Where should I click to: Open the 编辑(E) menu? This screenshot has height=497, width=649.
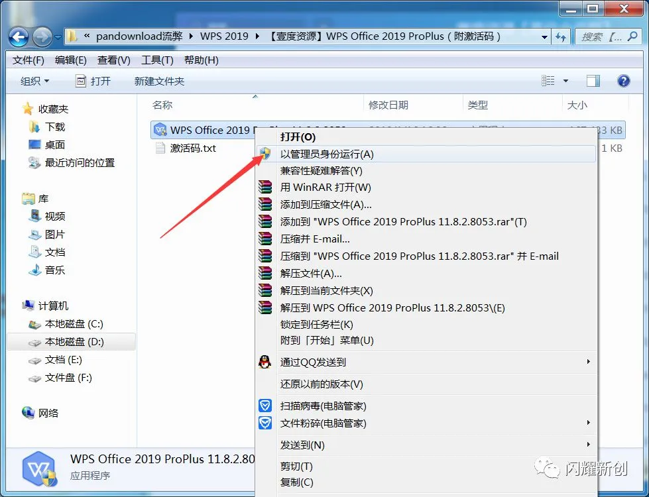71,60
